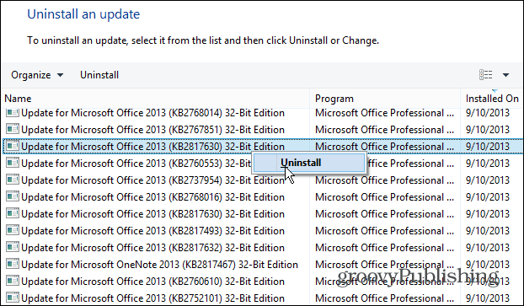
Task: Click the Program cell in the KB2817632 row
Action: click(x=384, y=248)
